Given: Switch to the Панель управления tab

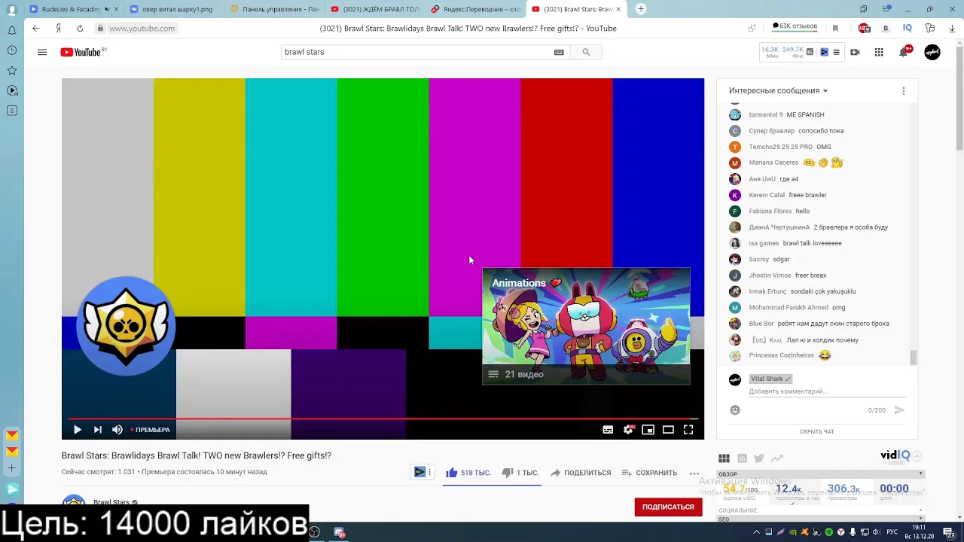Looking at the screenshot, I should [x=276, y=9].
